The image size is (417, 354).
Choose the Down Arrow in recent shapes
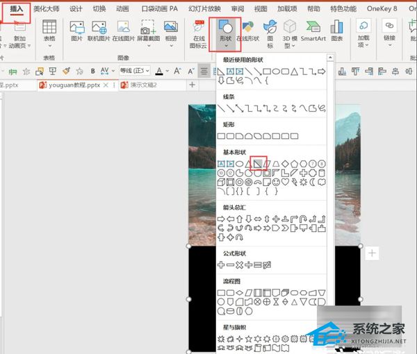pos(221,81)
